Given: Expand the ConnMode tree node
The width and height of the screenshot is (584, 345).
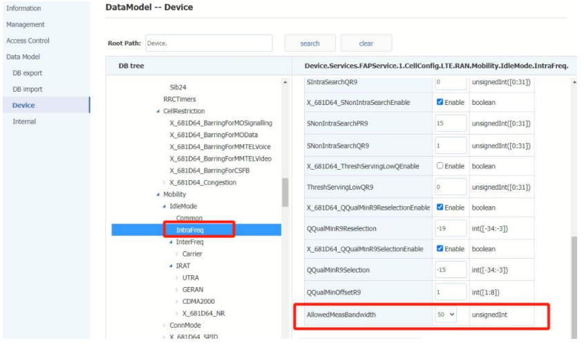Looking at the screenshot, I should point(166,325).
